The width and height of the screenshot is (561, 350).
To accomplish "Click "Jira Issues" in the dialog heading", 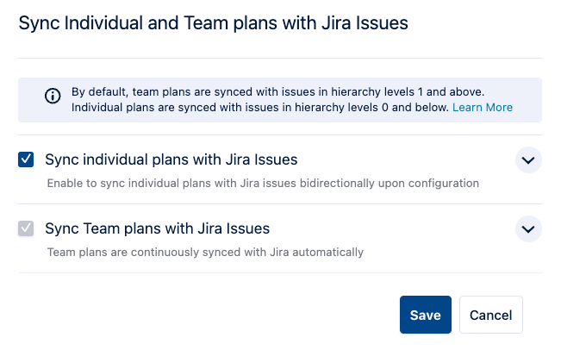I will (365, 24).
